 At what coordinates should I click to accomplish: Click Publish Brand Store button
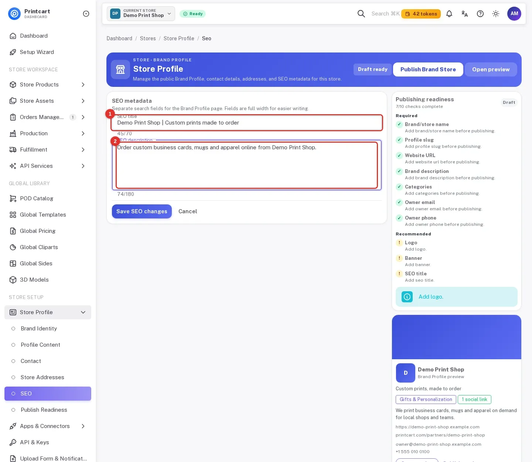click(x=428, y=69)
